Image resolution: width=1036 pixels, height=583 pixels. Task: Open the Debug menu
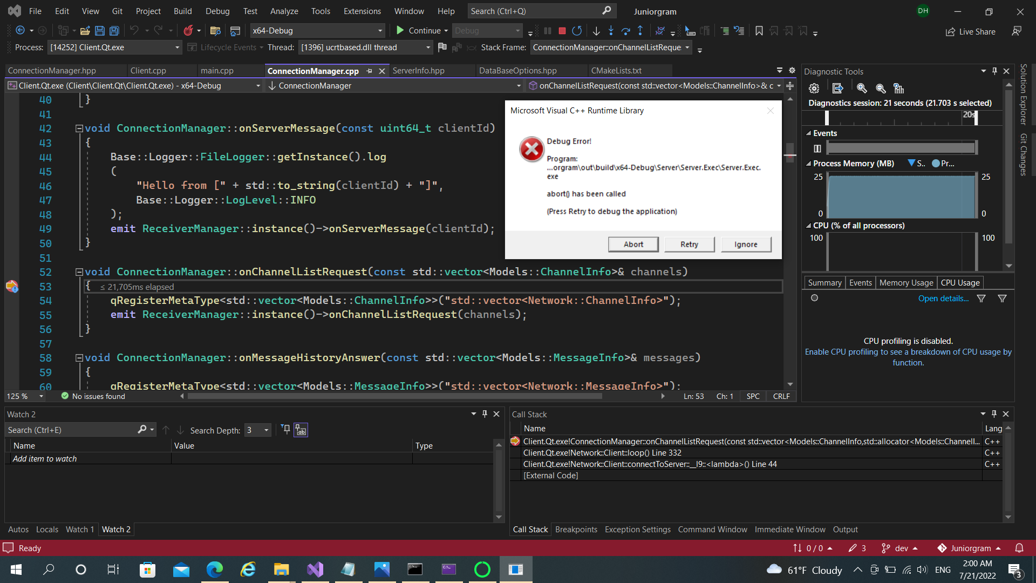pos(217,11)
